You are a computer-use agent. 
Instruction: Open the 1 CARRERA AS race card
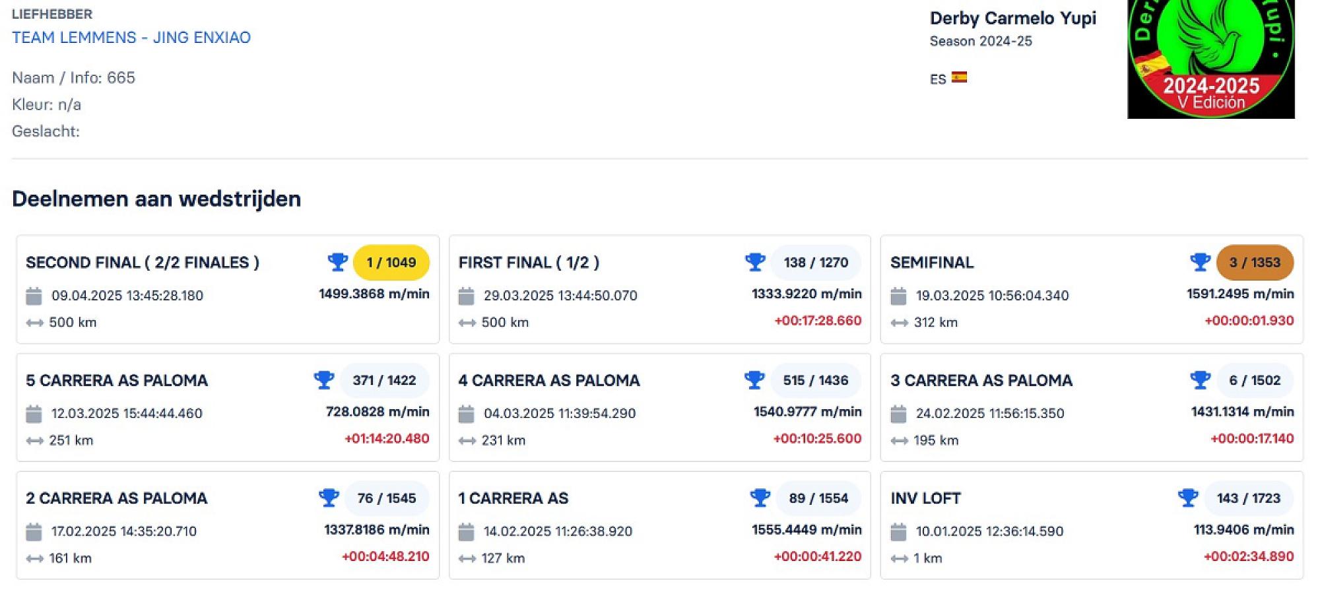click(x=513, y=498)
